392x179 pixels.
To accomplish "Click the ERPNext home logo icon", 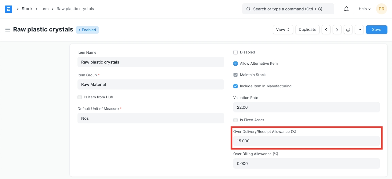I will pyautogui.click(x=9, y=9).
